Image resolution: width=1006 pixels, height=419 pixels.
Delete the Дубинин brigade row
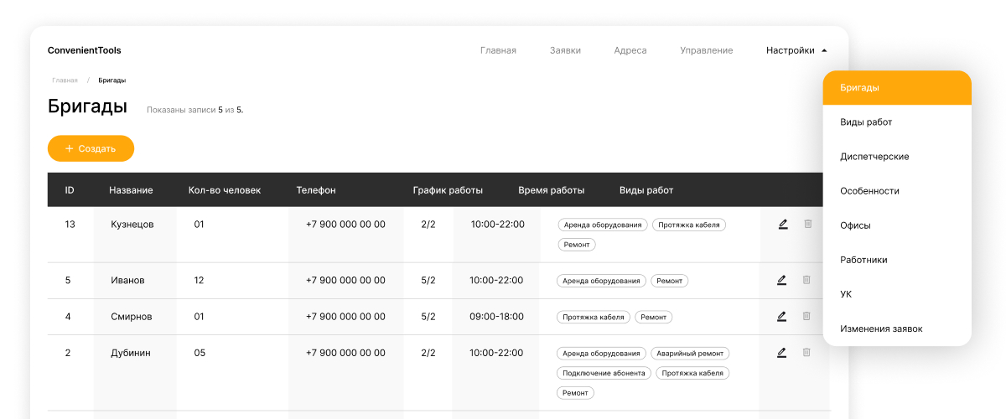807,353
